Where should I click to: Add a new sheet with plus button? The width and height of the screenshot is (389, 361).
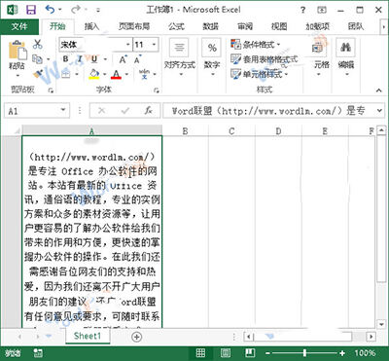coord(137,337)
